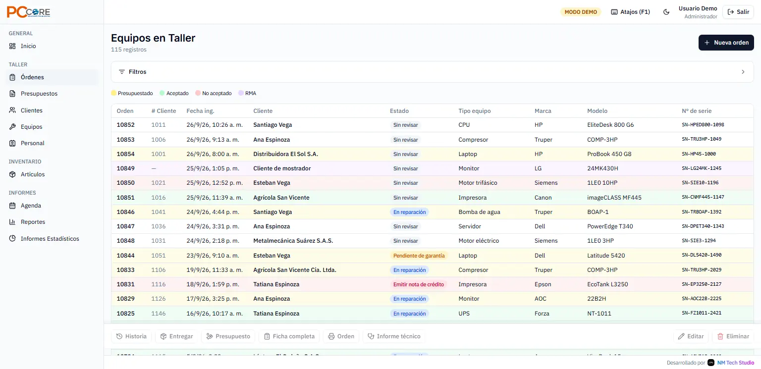Open the Órdenes section
The height and width of the screenshot is (369, 761).
(52, 77)
